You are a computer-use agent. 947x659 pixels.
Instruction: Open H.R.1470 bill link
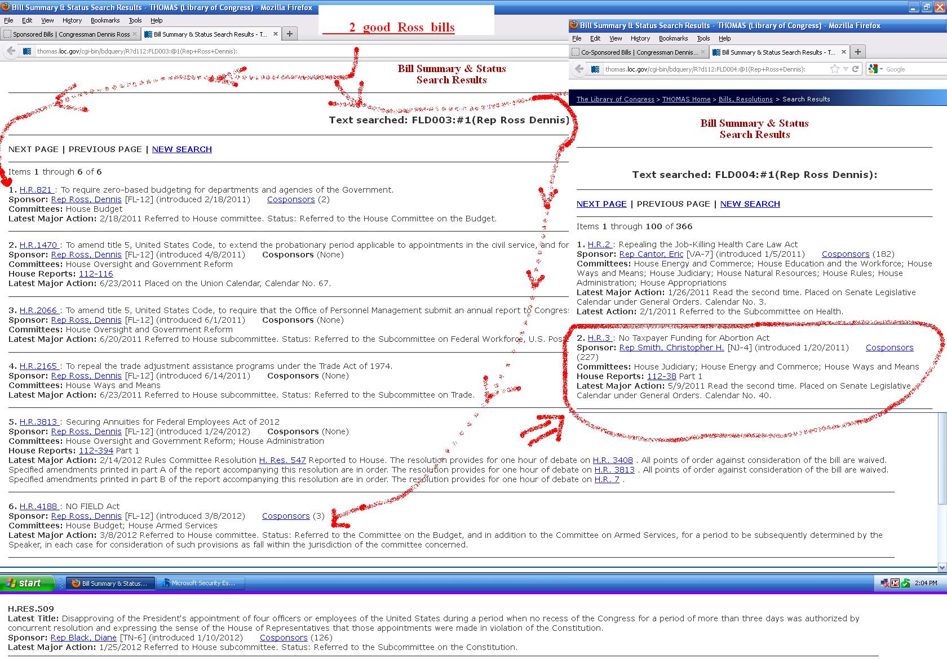(x=39, y=245)
